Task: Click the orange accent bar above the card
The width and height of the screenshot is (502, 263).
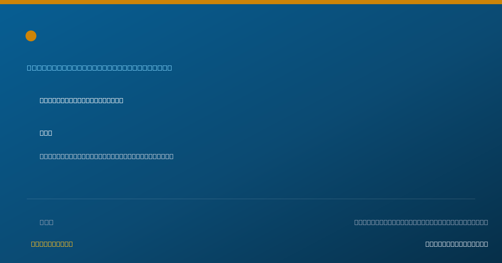Action: tap(251, 2)
